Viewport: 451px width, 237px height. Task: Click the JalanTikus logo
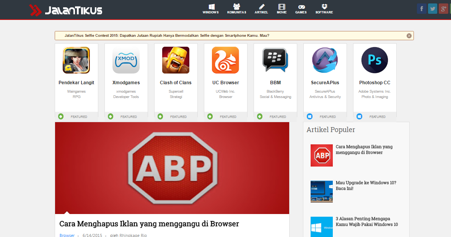tap(65, 10)
